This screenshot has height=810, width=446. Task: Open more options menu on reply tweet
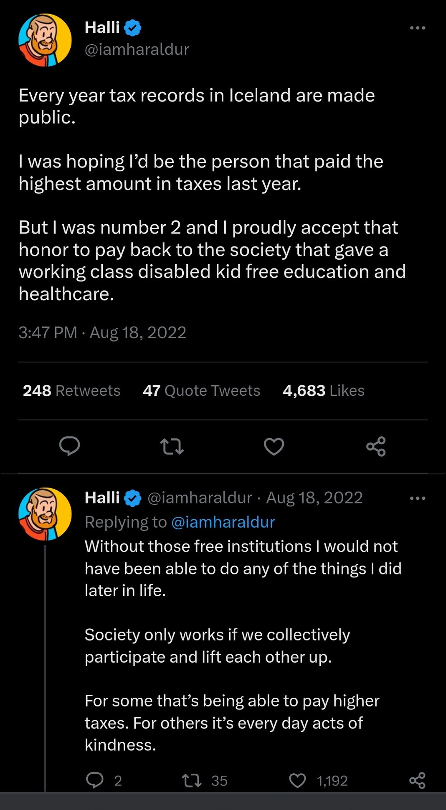pos(417,498)
